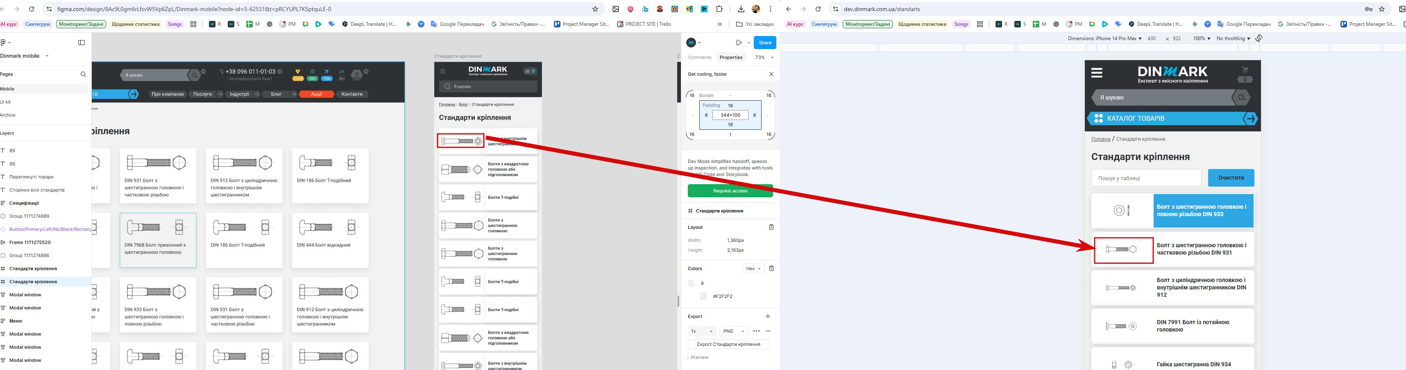The width and height of the screenshot is (1406, 370).
Task: Switch to the Comments tab
Action: (699, 57)
